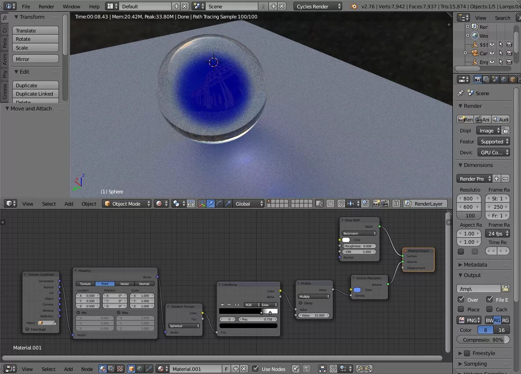Open the Window menu
This screenshot has height=374, width=521.
[x=72, y=6]
